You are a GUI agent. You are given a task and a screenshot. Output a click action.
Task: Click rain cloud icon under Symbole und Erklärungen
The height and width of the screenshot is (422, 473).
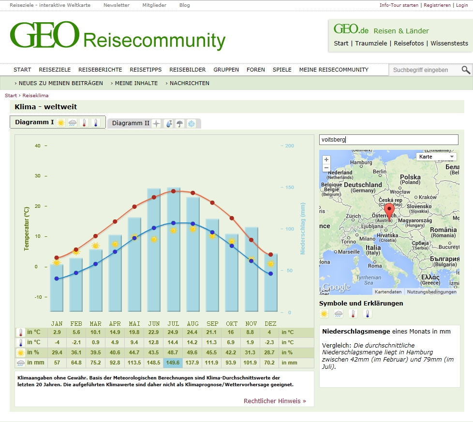coord(339,314)
